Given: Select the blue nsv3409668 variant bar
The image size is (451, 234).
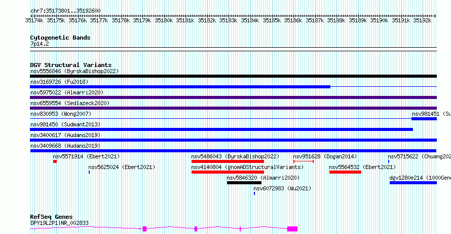Looking at the screenshot, I should 233,151.
